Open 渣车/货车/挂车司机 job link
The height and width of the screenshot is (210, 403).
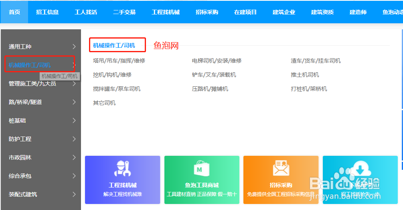[316, 61]
